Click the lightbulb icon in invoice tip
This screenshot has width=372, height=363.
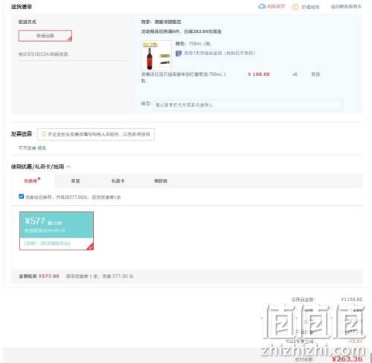[44, 134]
